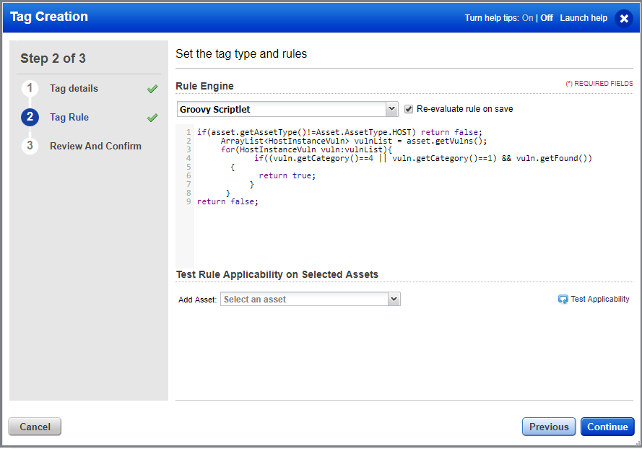
Task: Open the Groovy Scriptlet rule engine dropdown
Action: pyautogui.click(x=391, y=109)
